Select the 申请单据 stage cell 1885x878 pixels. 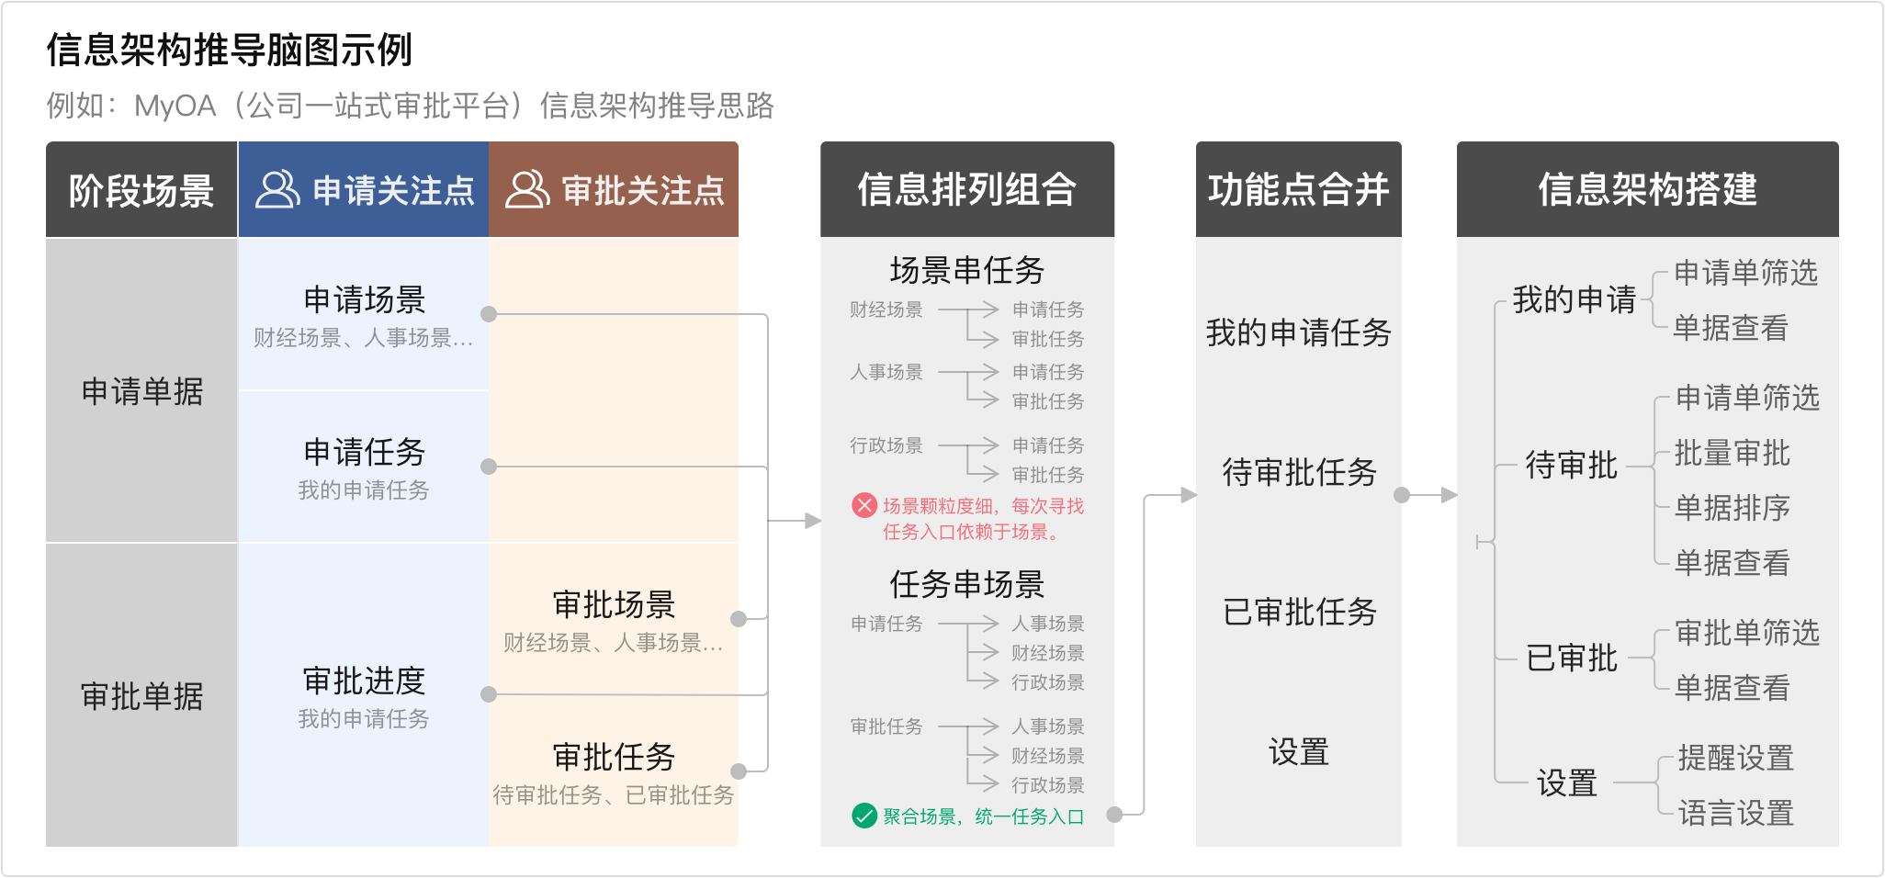tap(141, 391)
